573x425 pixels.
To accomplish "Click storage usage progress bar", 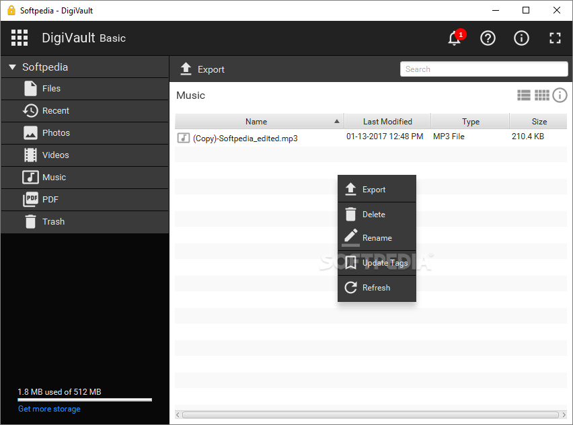I will 85,400.
